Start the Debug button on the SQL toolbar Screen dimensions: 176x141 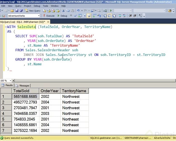(62, 16)
